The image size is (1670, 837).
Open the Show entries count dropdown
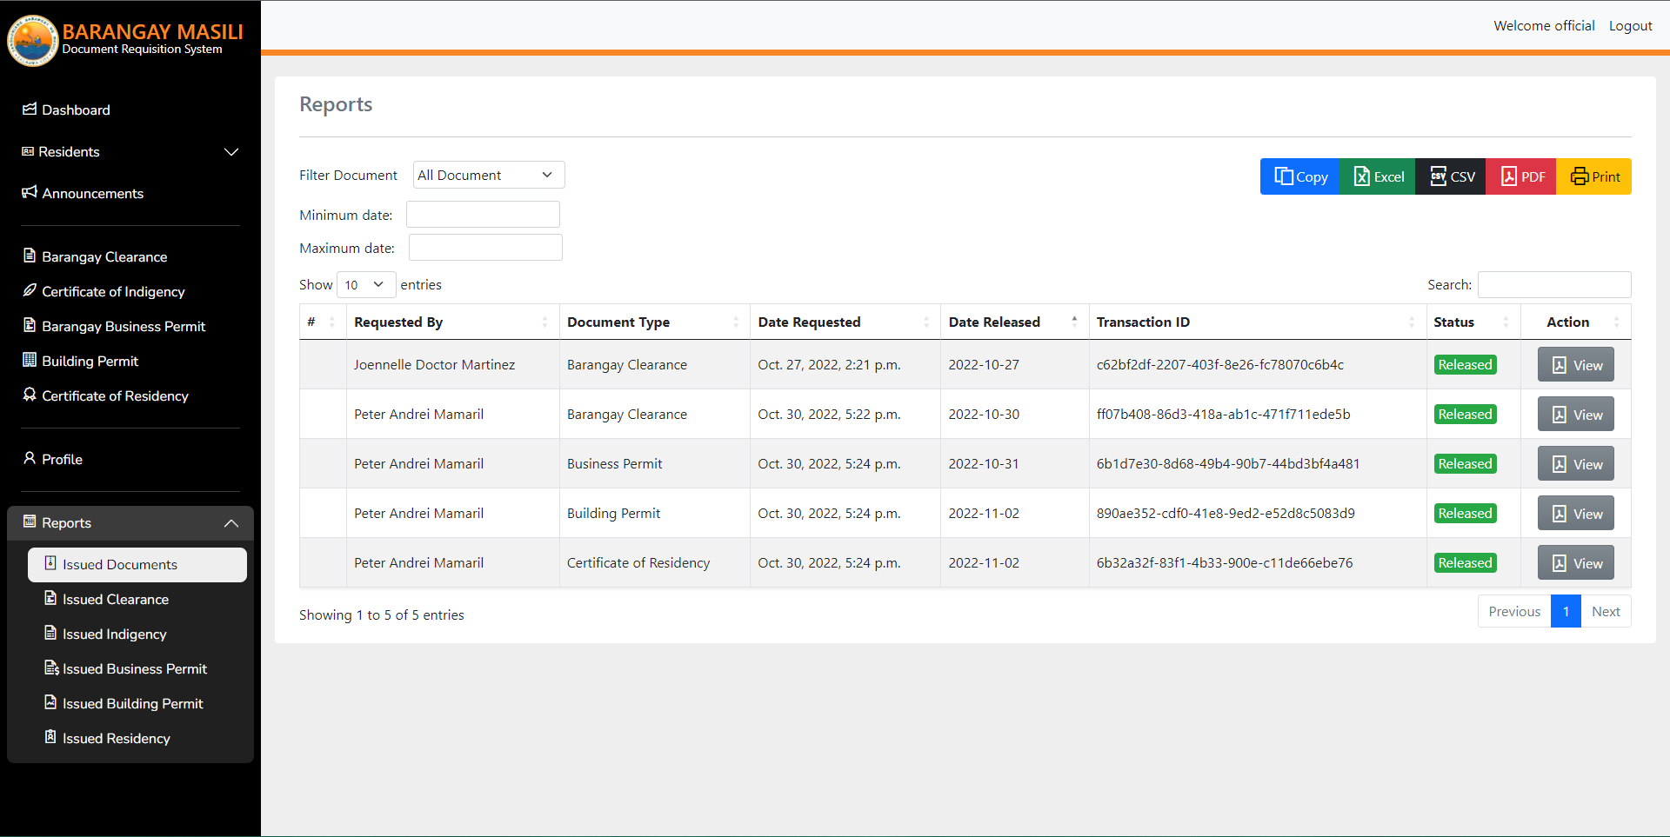365,285
